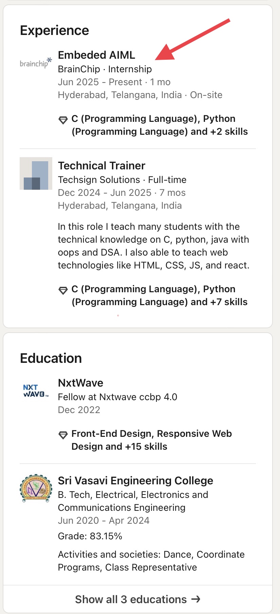Click skills diamond icon under NxtWave
The width and height of the screenshot is (280, 614).
pyautogui.click(x=63, y=435)
